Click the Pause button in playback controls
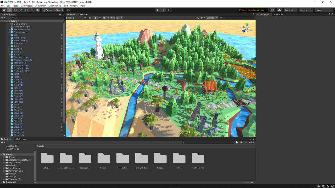The width and height of the screenshot is (335, 188). click(164, 10)
